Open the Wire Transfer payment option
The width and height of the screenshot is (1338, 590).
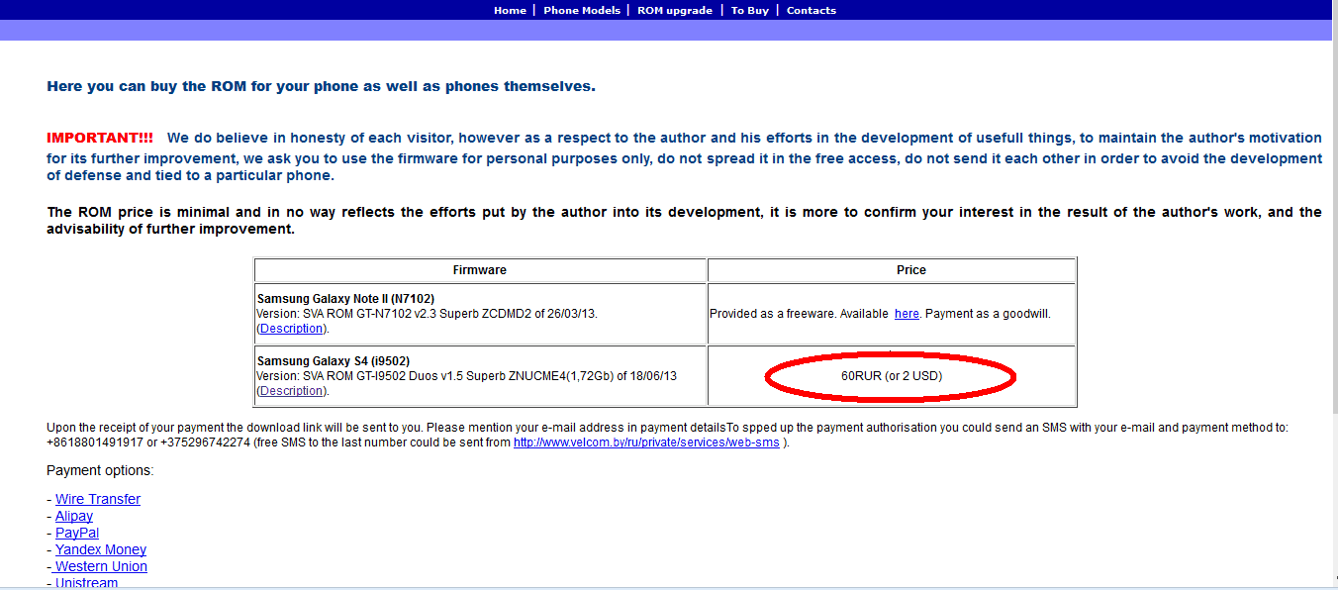[98, 499]
